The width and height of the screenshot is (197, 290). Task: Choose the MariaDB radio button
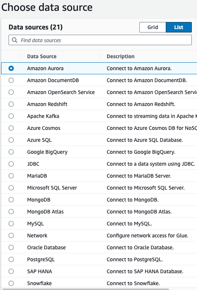(11, 176)
